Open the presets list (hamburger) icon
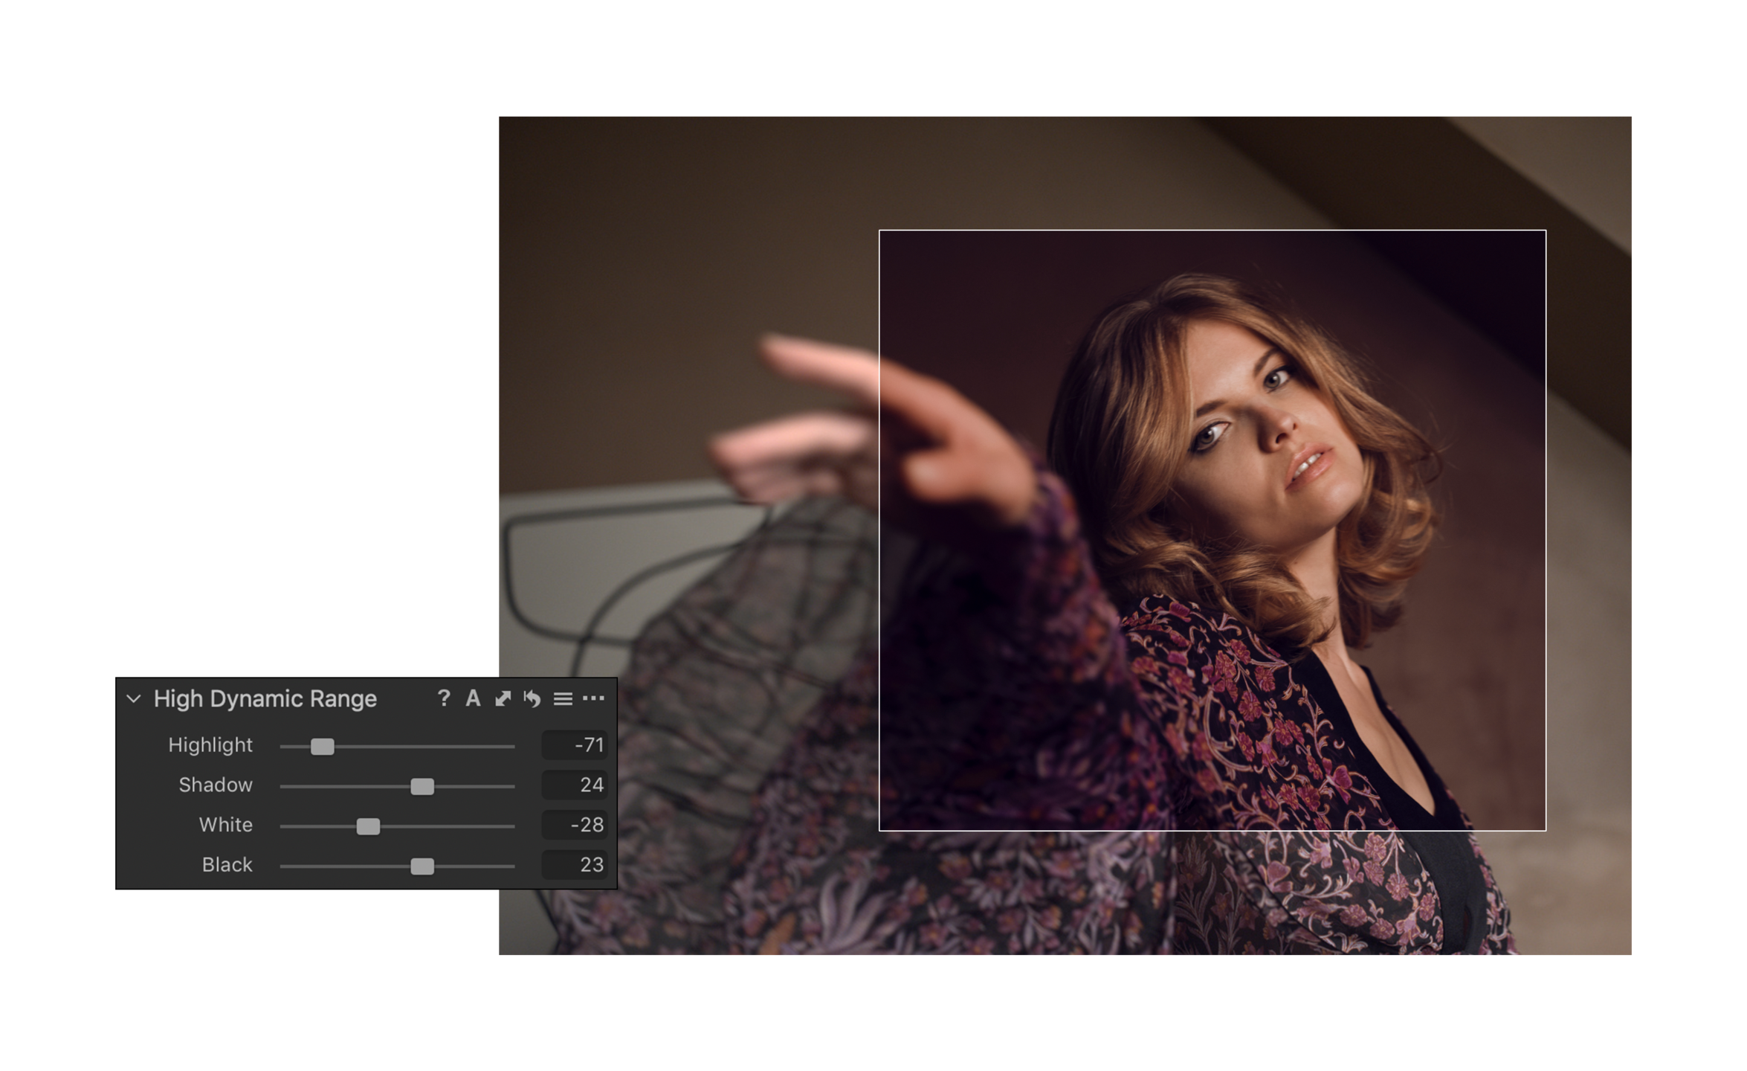The width and height of the screenshot is (1747, 1071). click(563, 698)
